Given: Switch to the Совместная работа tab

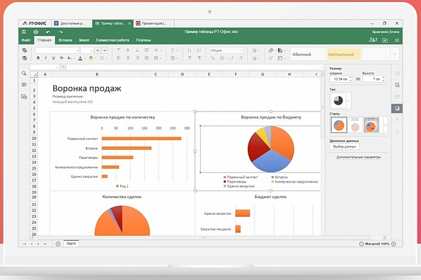Looking at the screenshot, I should pos(112,40).
